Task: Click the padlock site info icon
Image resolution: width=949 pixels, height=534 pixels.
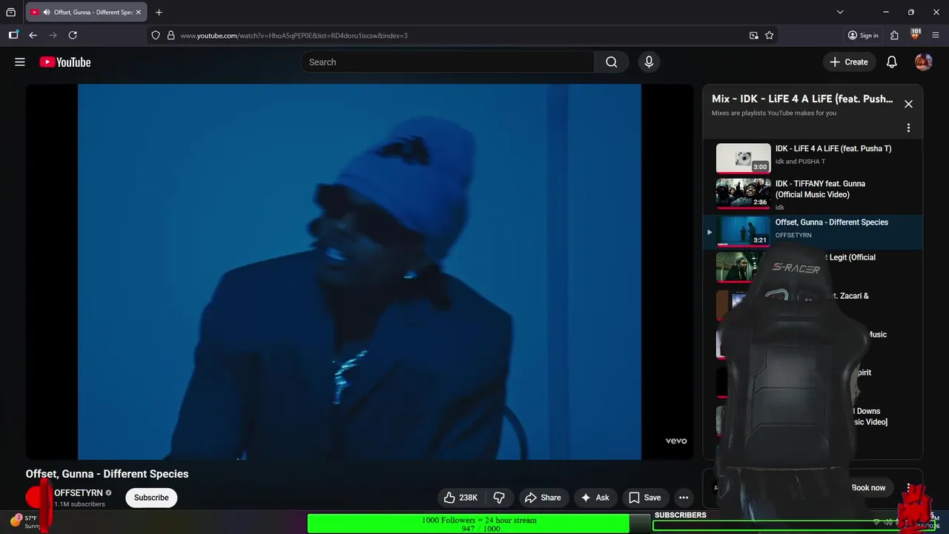Action: click(171, 35)
